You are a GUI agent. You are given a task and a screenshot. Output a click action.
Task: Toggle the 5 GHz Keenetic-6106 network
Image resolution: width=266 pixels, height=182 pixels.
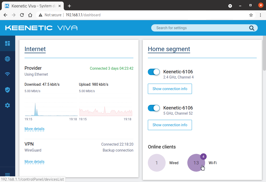154,108
